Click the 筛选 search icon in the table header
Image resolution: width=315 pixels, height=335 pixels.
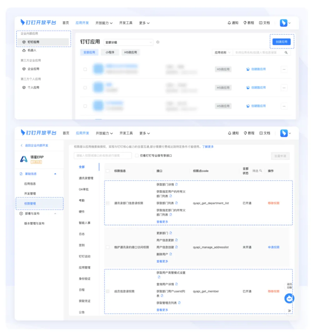(261, 171)
